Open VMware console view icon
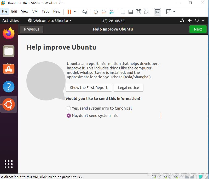The height and width of the screenshot is (179, 209). click(x=157, y=12)
